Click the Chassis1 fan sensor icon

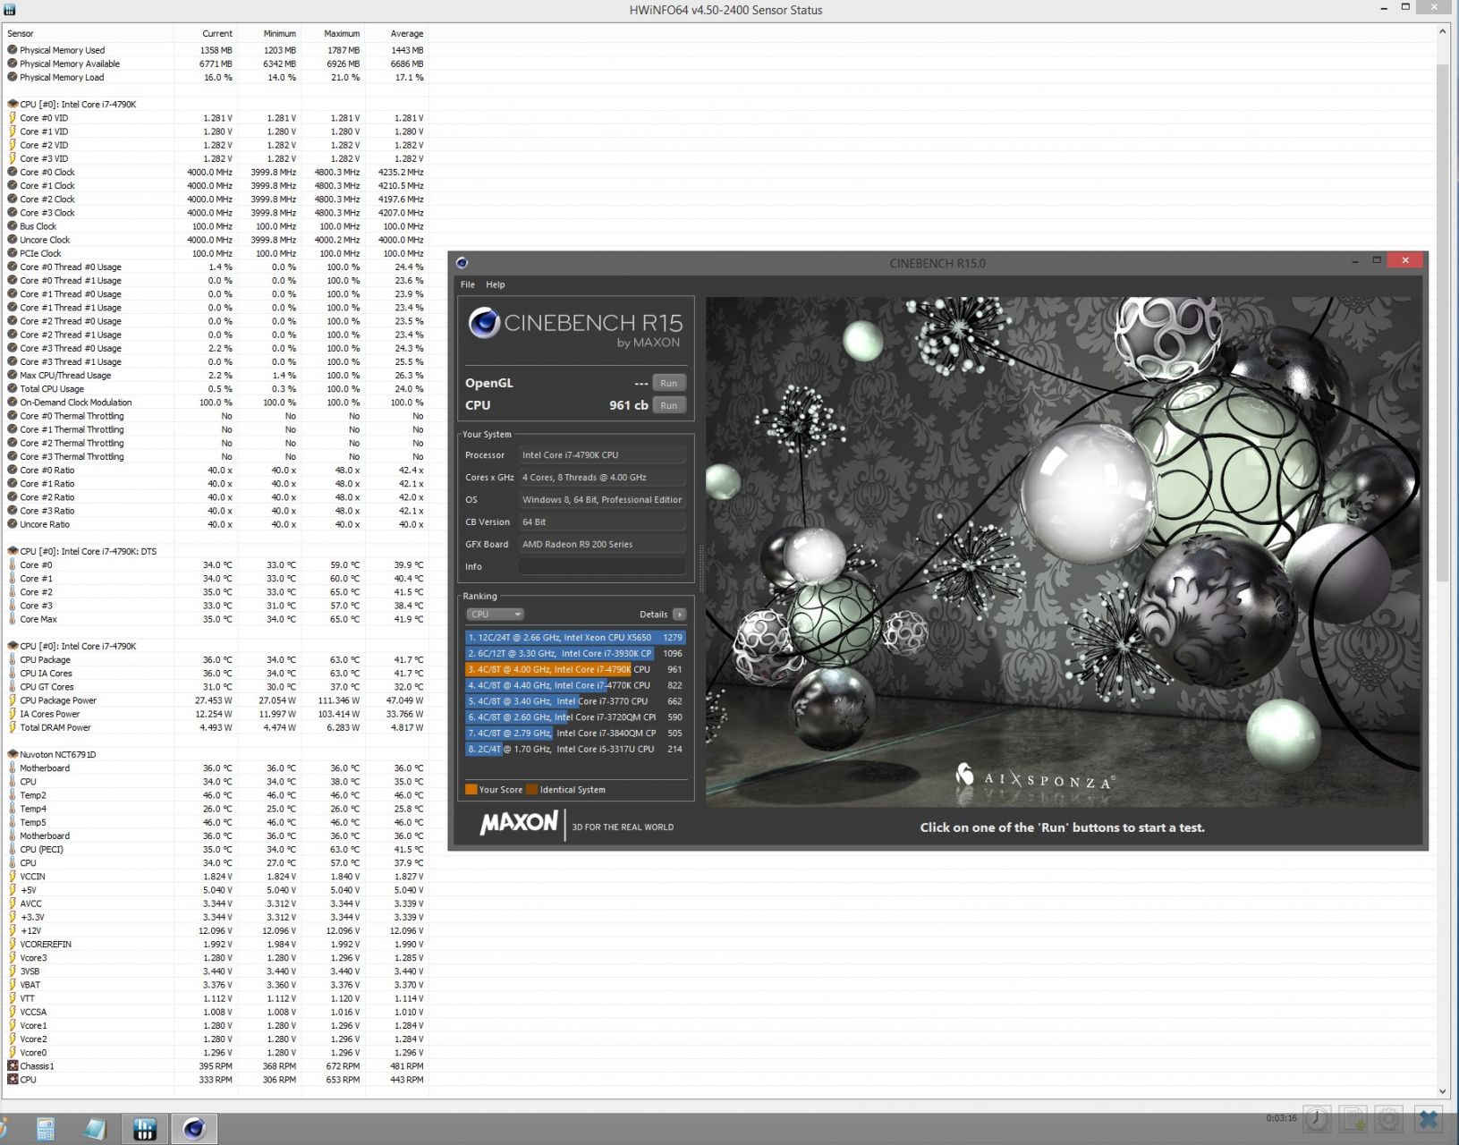(x=13, y=1065)
